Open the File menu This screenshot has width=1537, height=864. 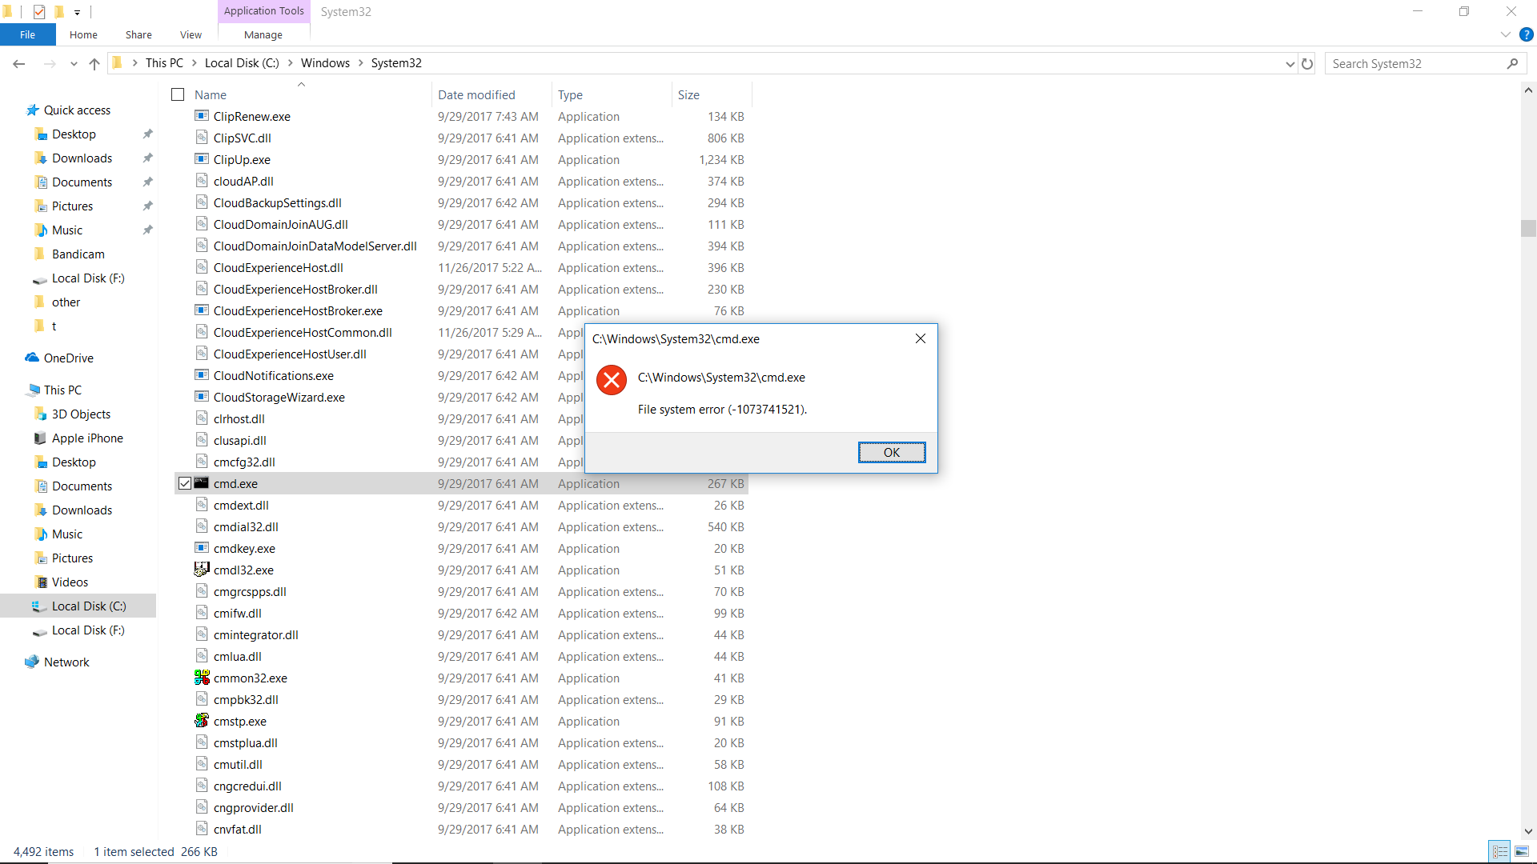pyautogui.click(x=27, y=34)
